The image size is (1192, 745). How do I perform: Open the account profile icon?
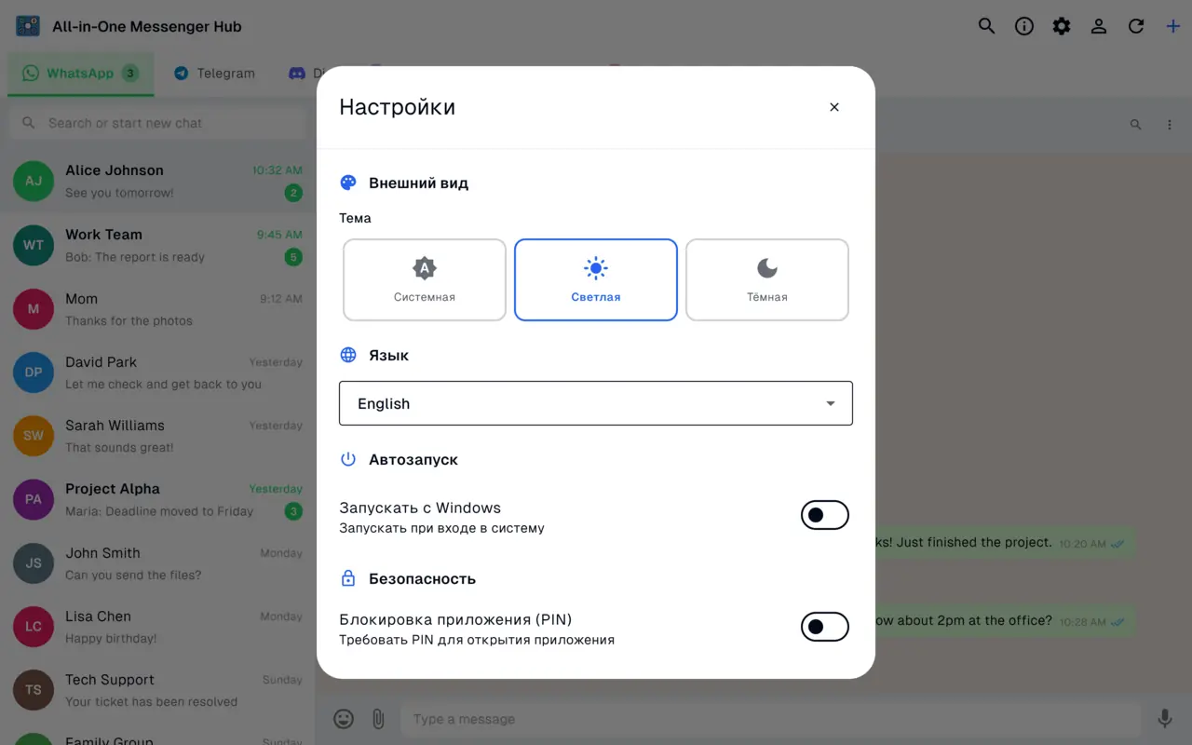click(x=1099, y=26)
